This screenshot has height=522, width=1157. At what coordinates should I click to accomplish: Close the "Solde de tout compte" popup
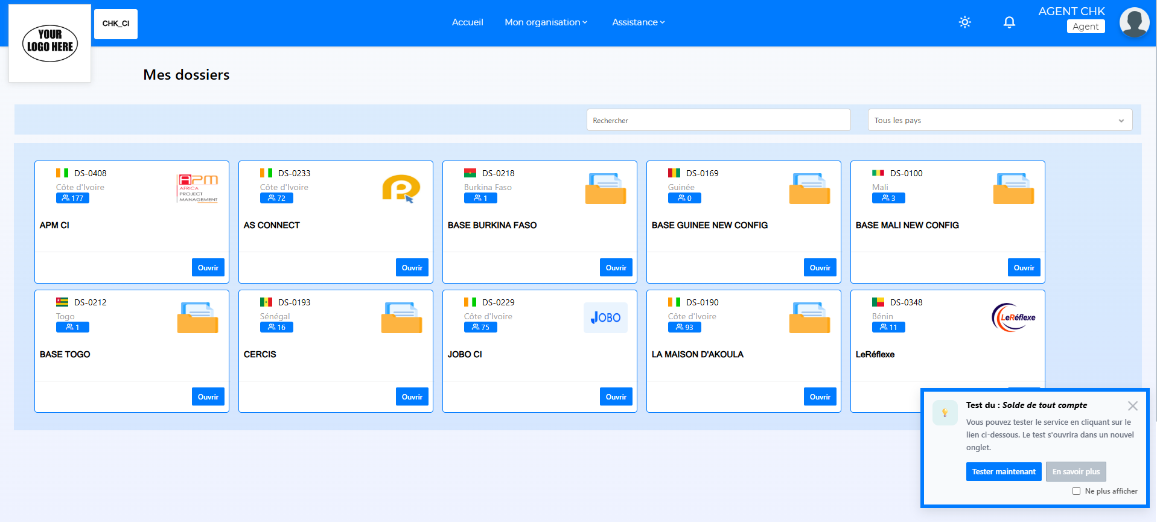pos(1132,406)
